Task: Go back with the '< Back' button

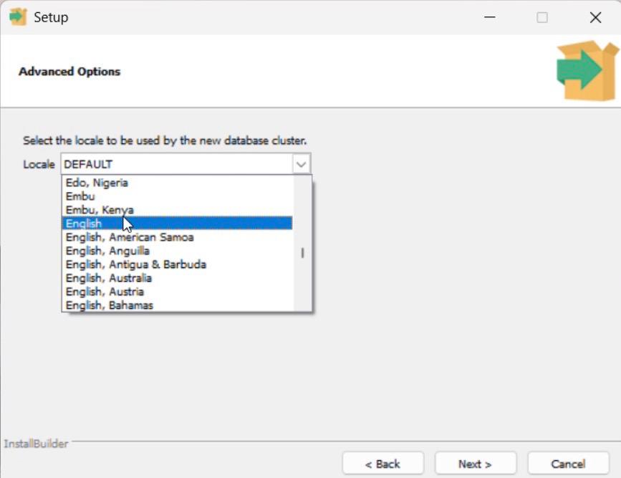Action: [x=382, y=464]
